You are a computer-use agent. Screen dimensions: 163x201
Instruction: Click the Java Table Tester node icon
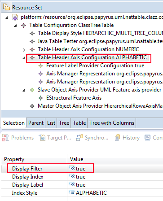tap(32, 41)
